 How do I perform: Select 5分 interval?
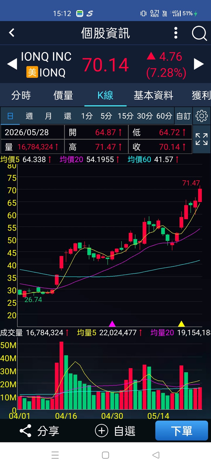pos(106,116)
